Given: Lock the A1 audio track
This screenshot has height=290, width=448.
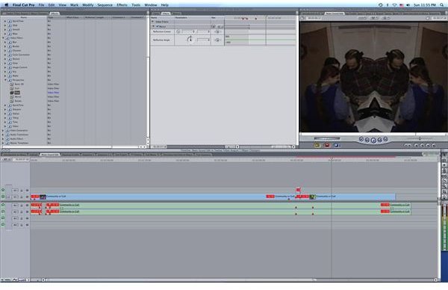Looking at the screenshot, I should pyautogui.click(x=22, y=206).
